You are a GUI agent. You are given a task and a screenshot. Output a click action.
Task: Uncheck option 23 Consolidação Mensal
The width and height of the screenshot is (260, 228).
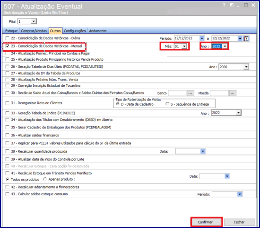click(x=7, y=46)
